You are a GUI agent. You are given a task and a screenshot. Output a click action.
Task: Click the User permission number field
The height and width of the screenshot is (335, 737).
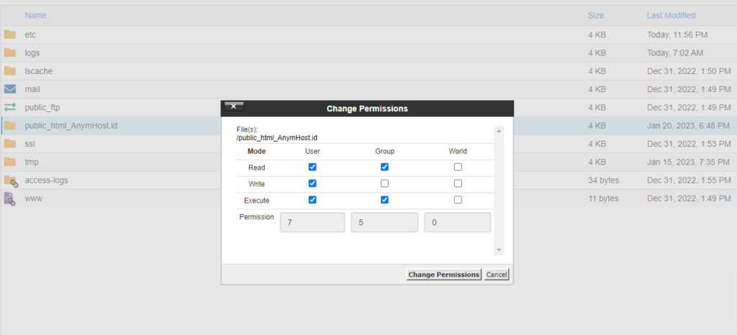[312, 222]
